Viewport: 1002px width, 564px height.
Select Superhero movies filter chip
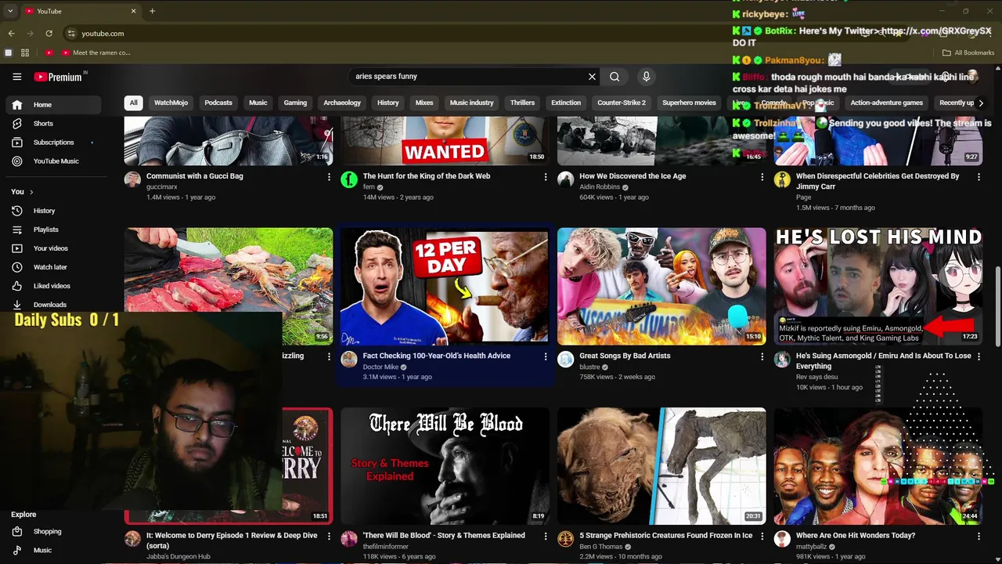tap(689, 103)
